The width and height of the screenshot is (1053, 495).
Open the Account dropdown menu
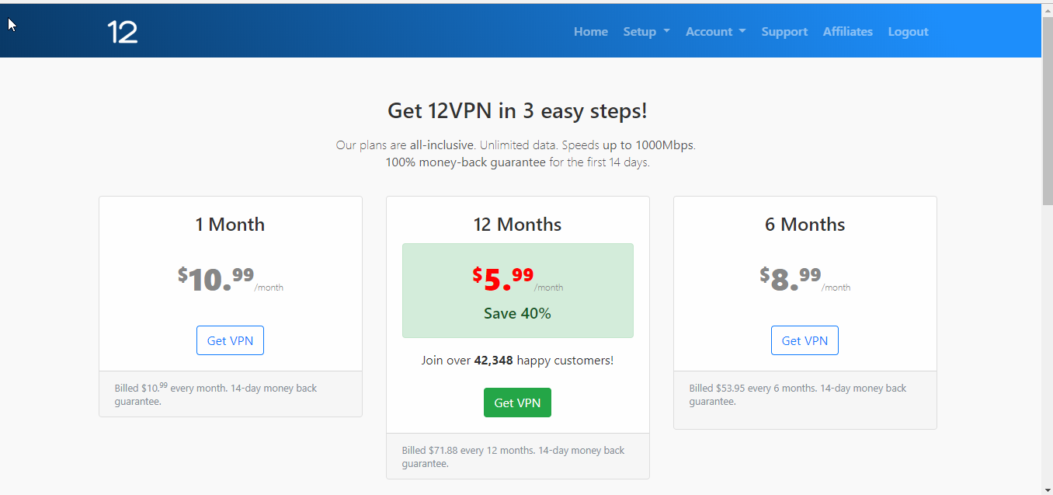click(x=715, y=32)
